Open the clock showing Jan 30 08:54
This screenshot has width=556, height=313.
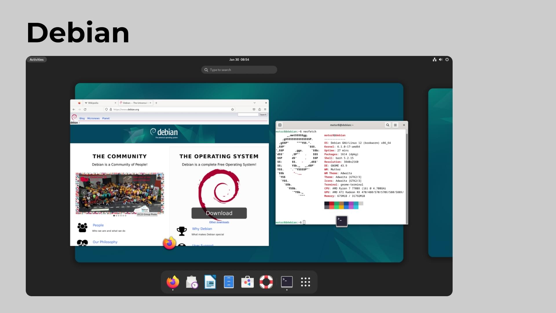coord(239,59)
